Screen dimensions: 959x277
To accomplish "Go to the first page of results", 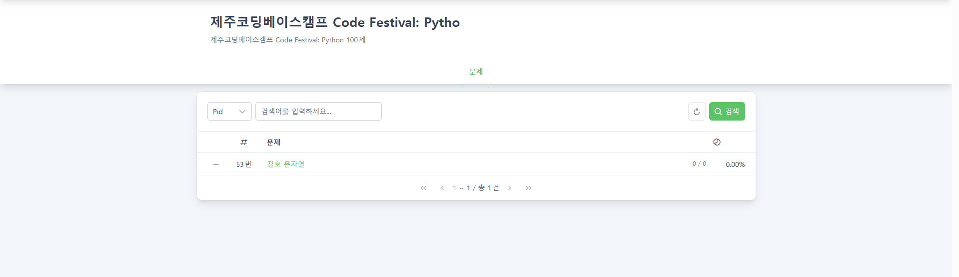I will 423,188.
